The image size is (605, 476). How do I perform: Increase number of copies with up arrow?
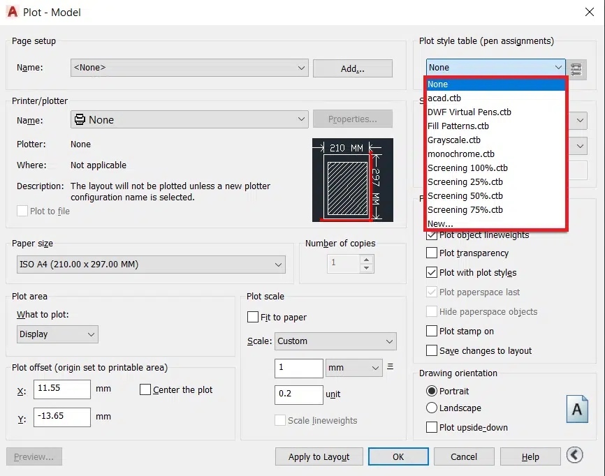[x=367, y=259]
